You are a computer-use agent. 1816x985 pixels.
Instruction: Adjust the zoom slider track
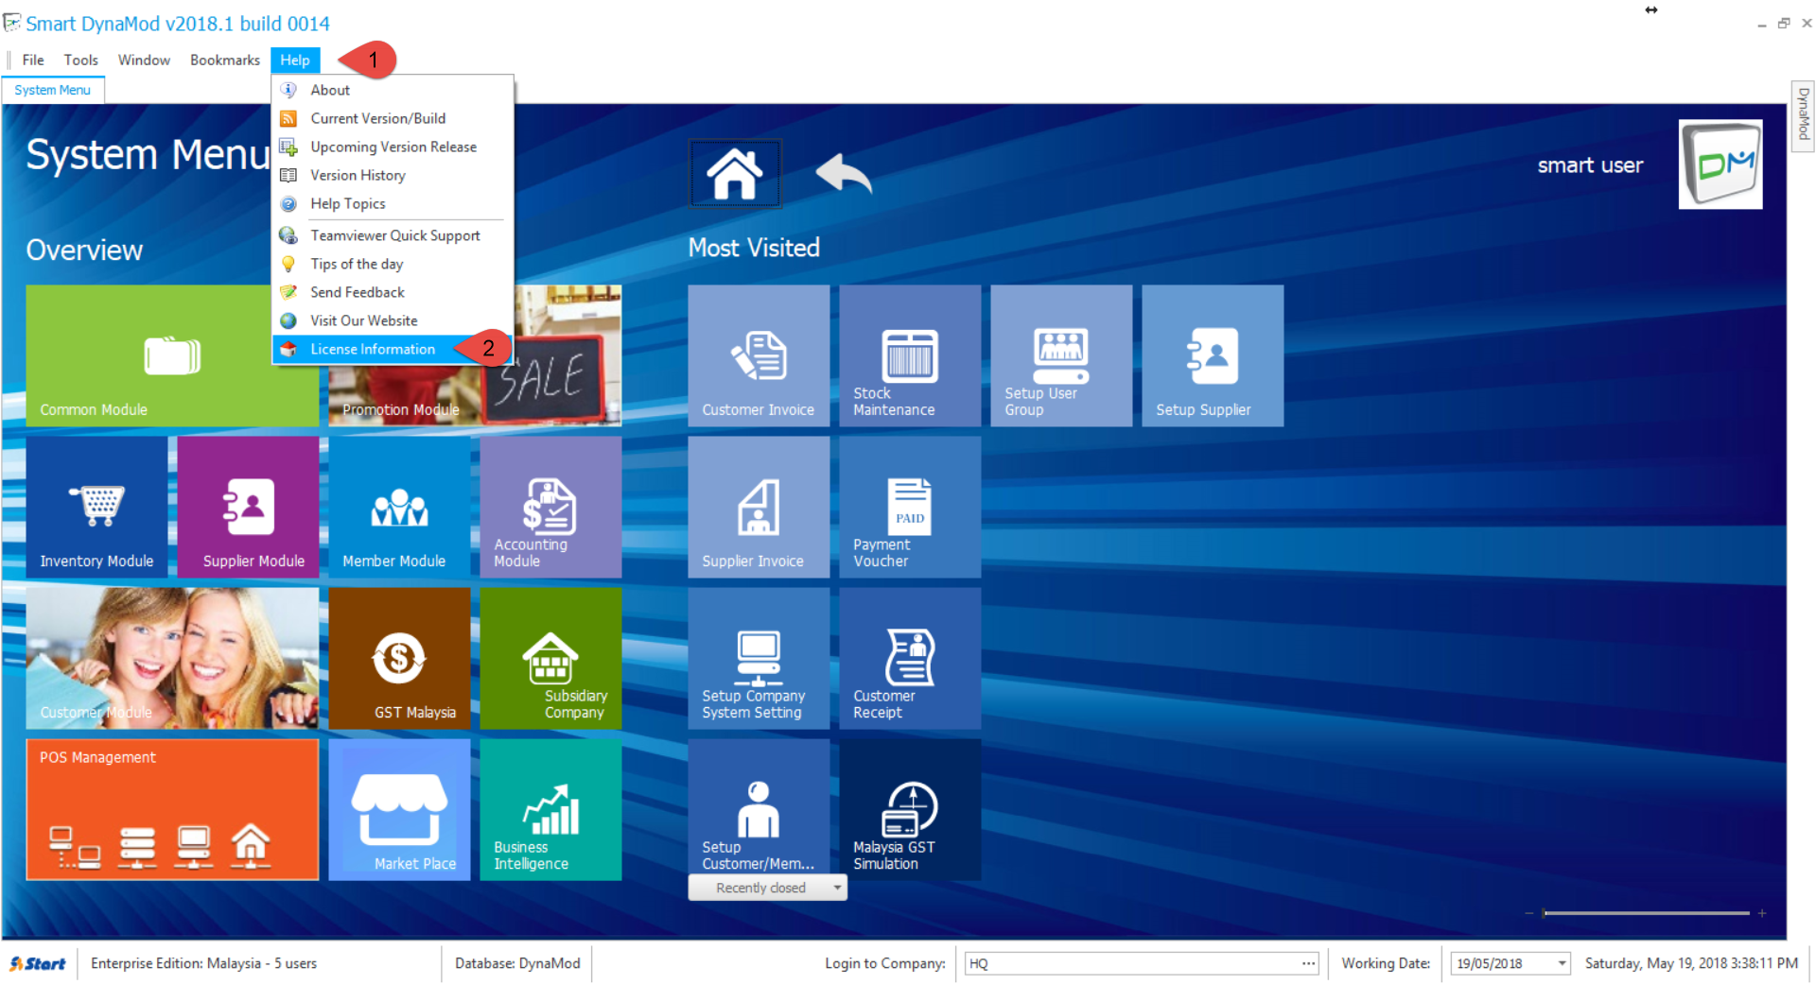[x=1646, y=913]
